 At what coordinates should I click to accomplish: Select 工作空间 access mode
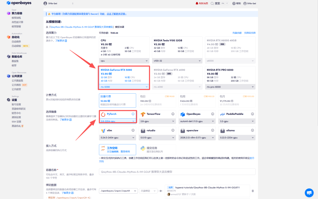(117, 150)
